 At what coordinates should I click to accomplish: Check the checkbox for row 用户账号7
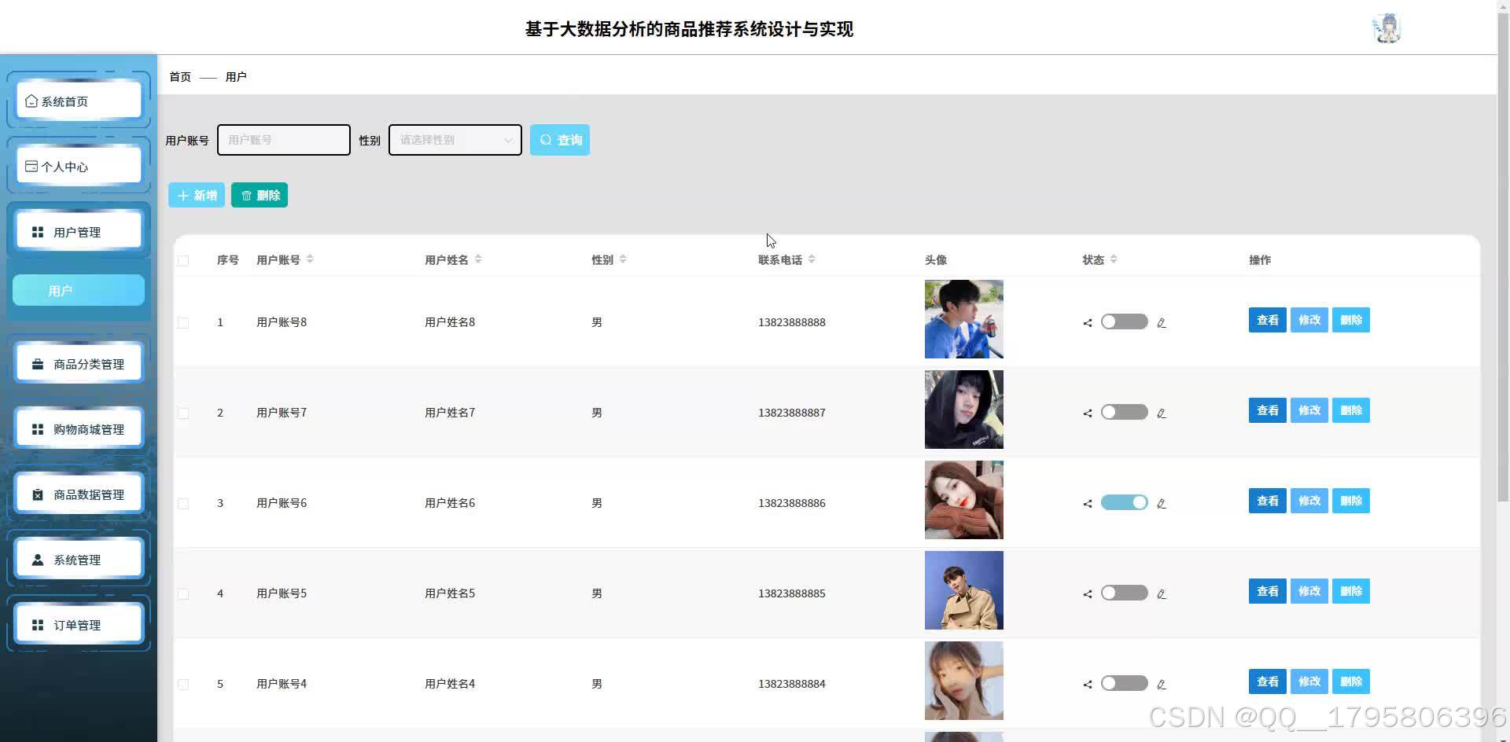coord(183,413)
